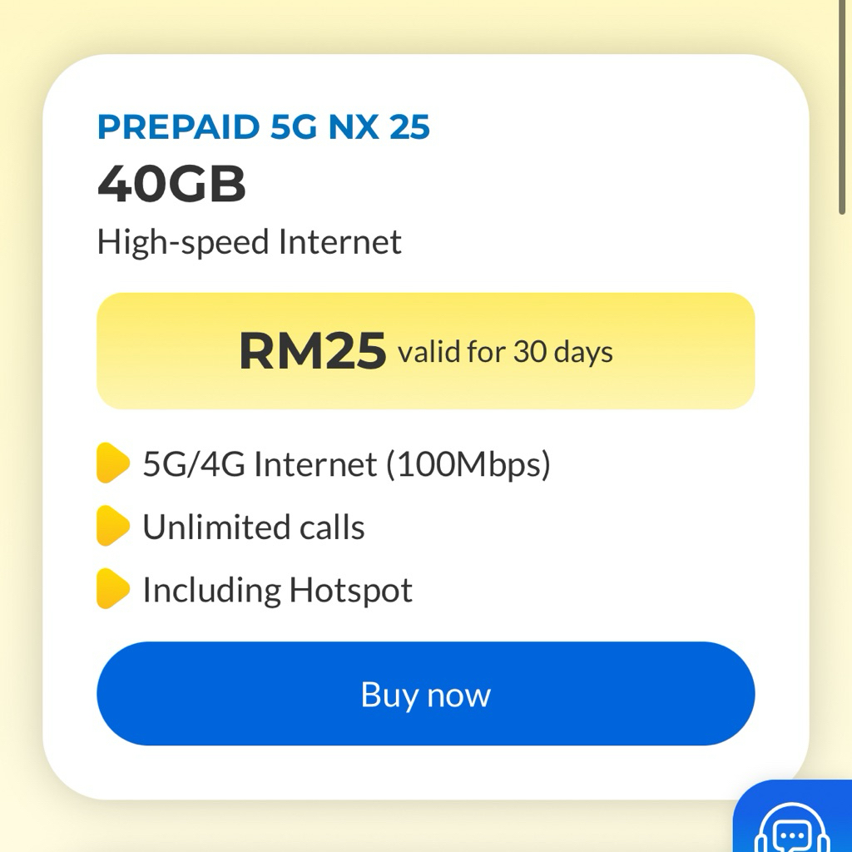Click the word Hotspot in feature list
852x852 pixels.
tap(350, 590)
